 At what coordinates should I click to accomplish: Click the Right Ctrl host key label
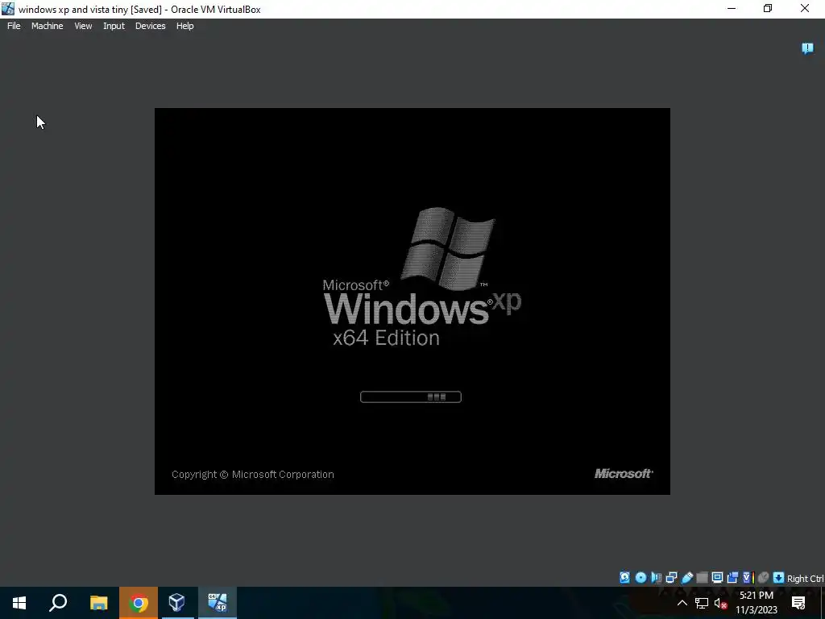point(805,579)
